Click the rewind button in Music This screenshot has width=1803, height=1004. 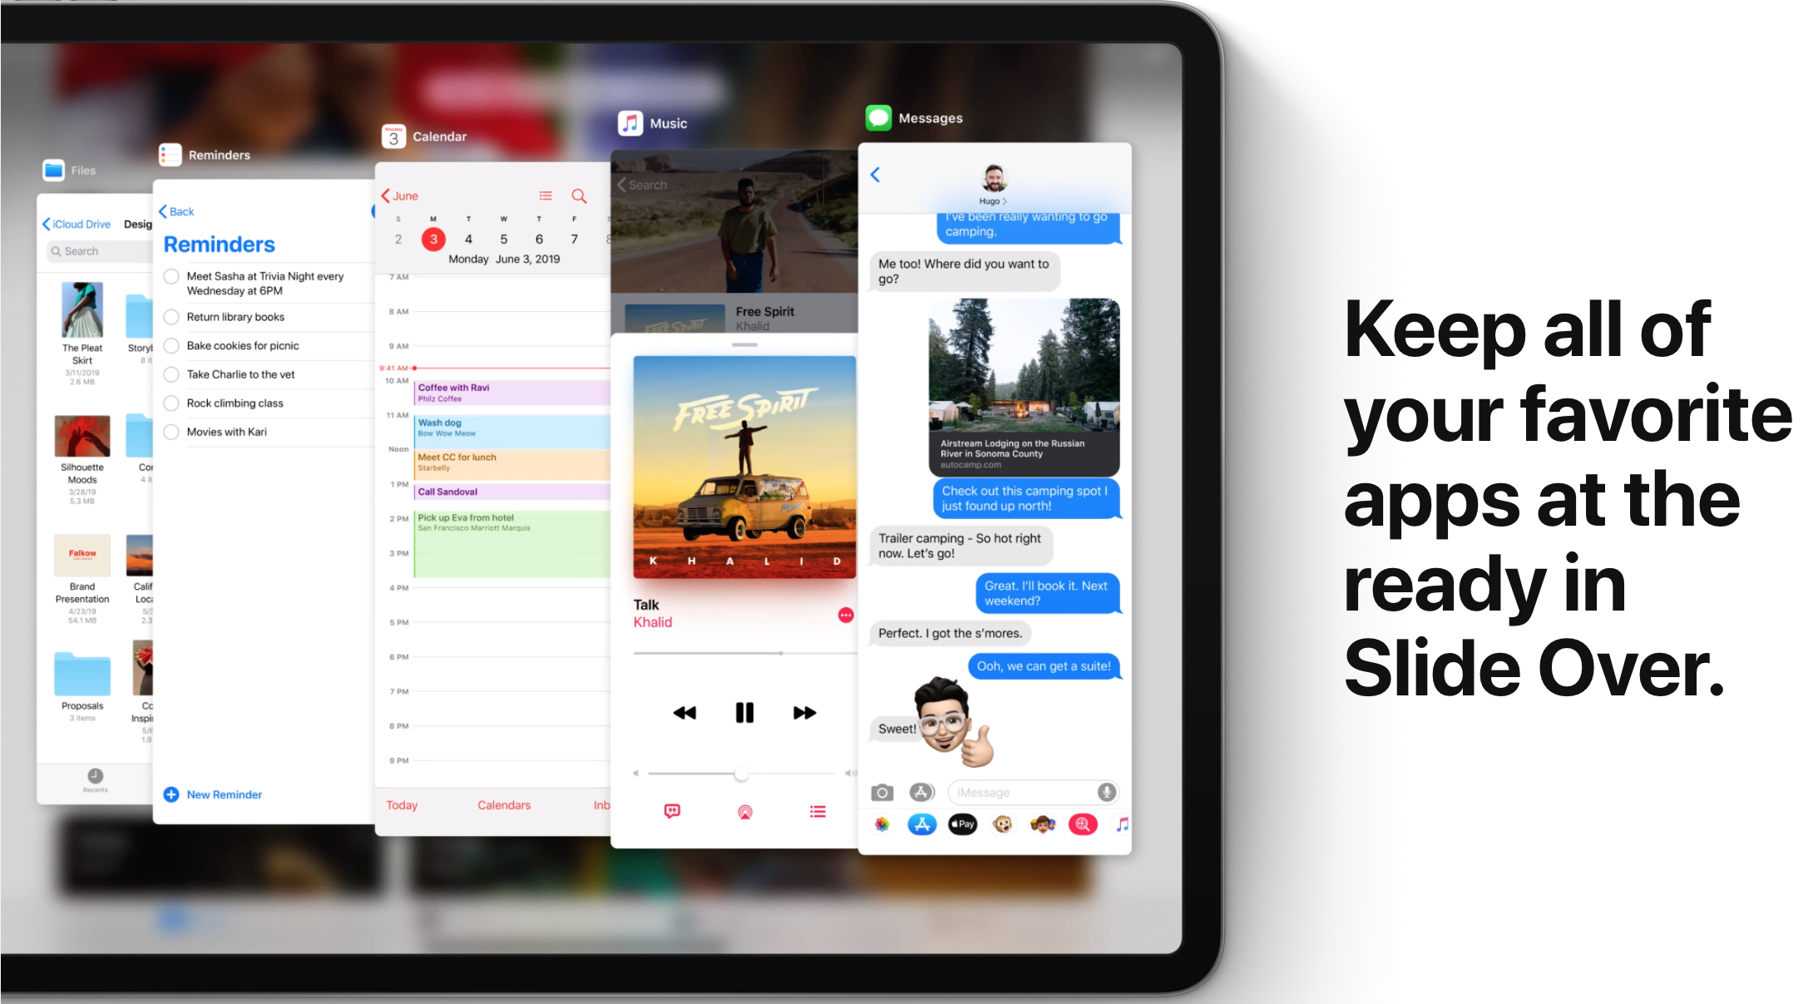coord(684,712)
